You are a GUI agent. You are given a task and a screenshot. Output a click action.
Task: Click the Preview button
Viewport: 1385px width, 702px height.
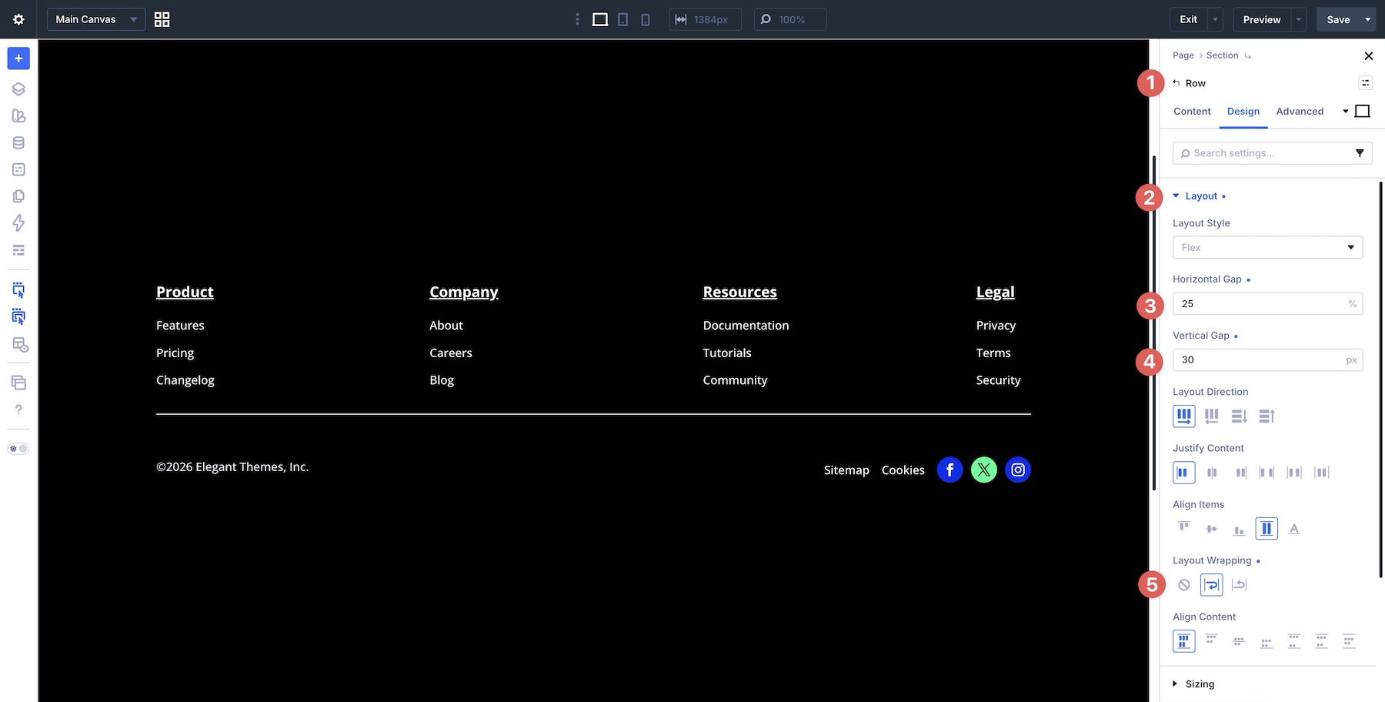point(1262,19)
